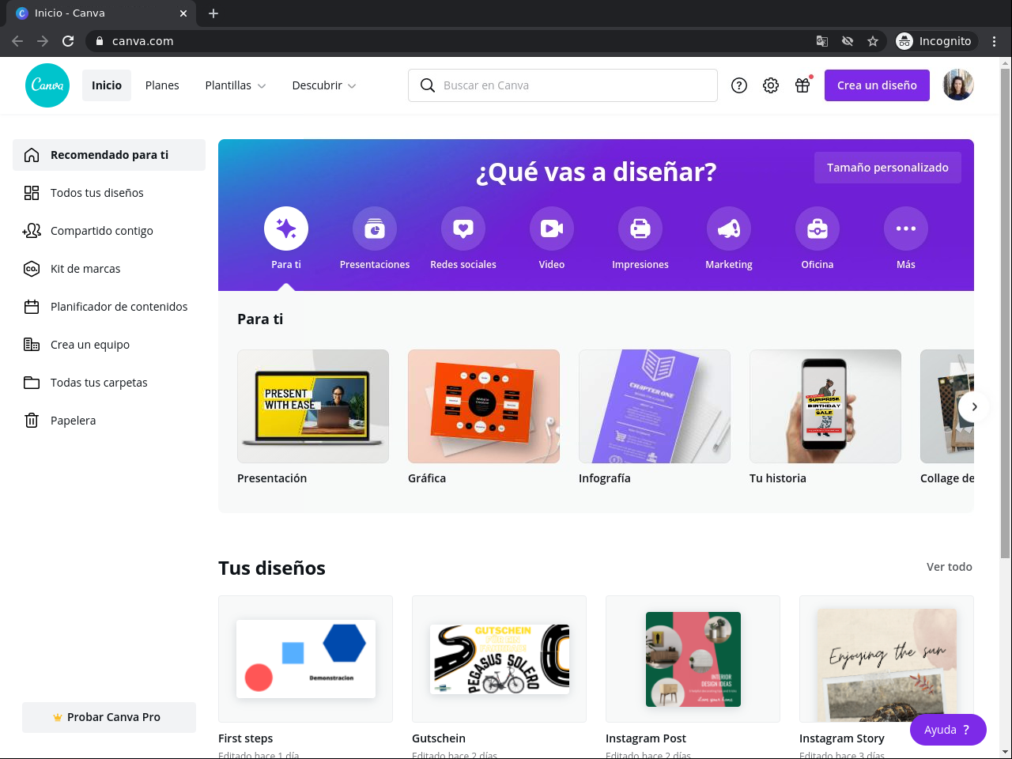Open the Gutschein design thumbnail
Image resolution: width=1012 pixels, height=759 pixels.
point(499,659)
